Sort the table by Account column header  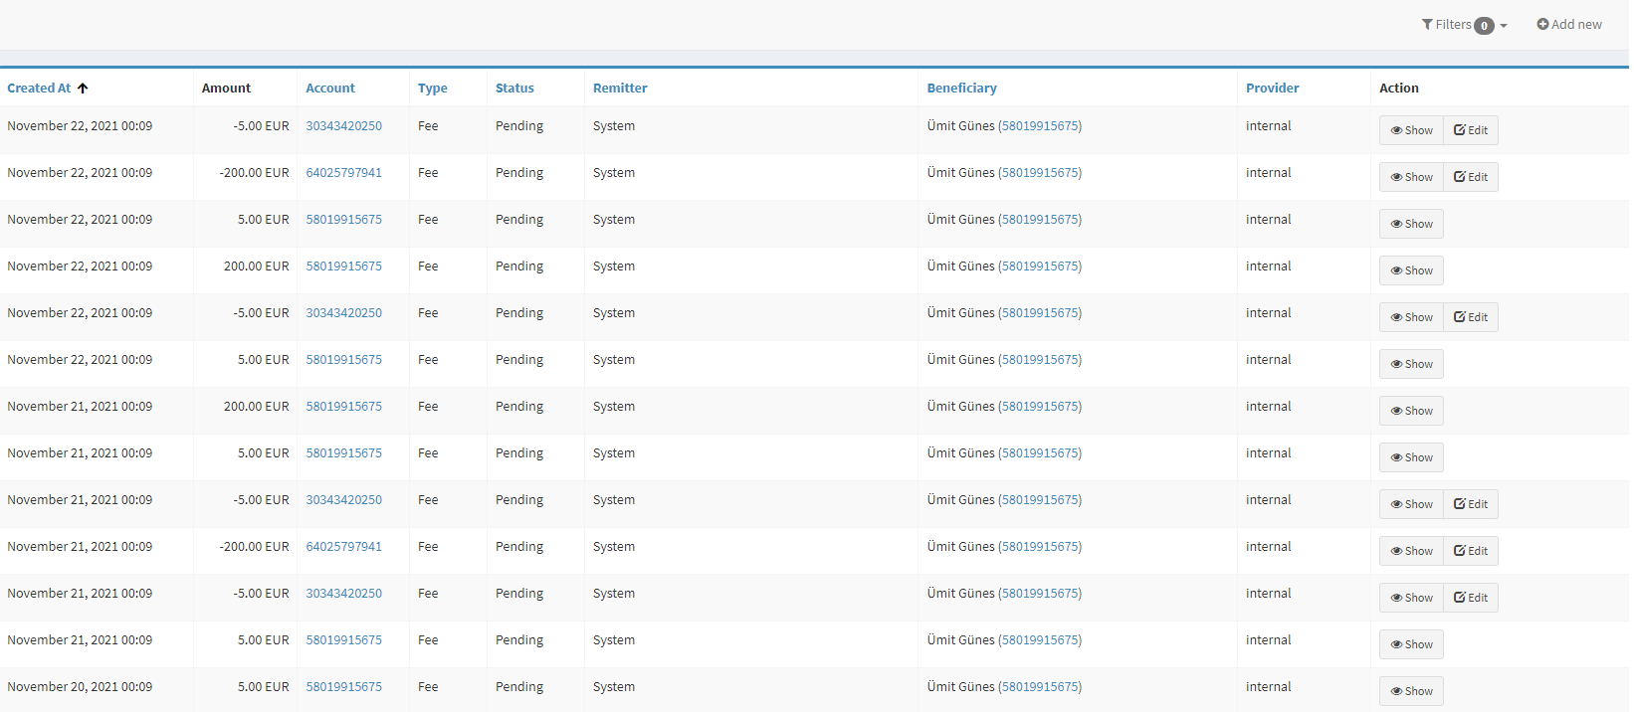coord(329,89)
